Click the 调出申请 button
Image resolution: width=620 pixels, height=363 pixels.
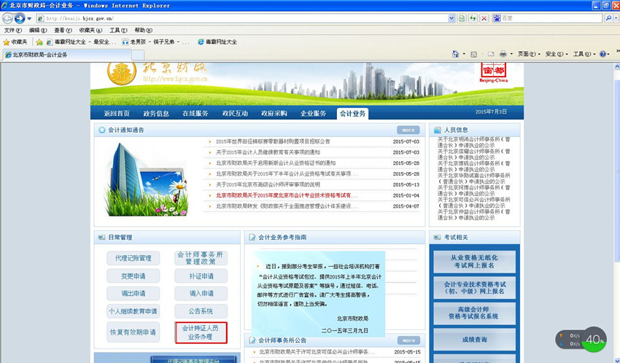tap(133, 294)
